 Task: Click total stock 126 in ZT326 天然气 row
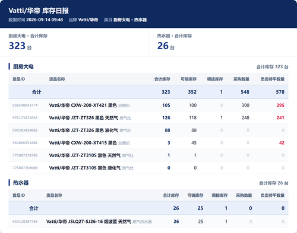[x=166, y=118]
